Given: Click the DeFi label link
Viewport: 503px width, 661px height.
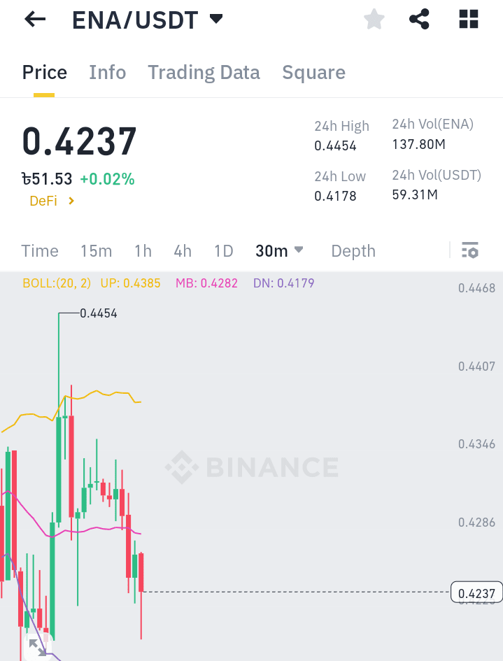Looking at the screenshot, I should coord(44,199).
